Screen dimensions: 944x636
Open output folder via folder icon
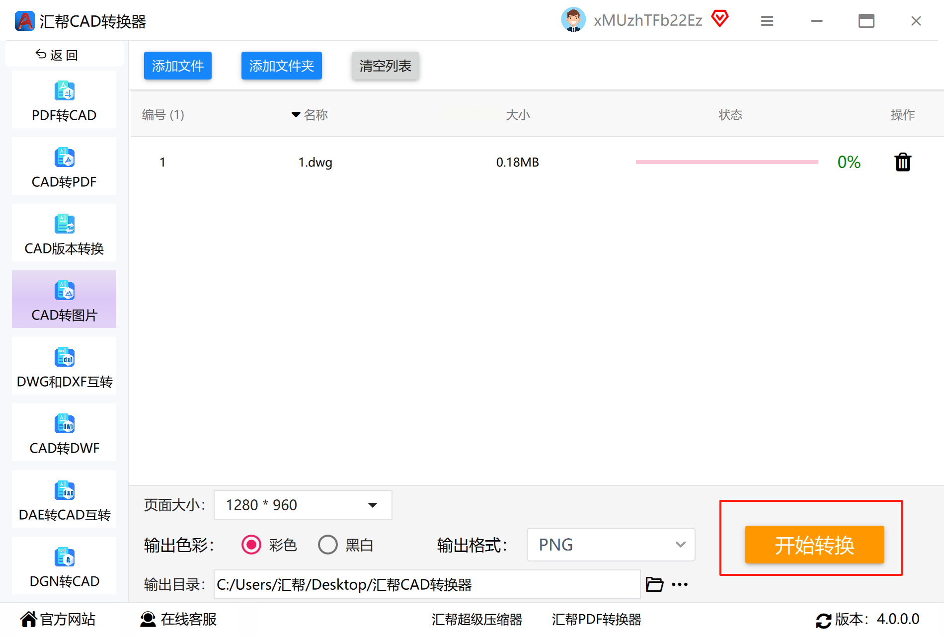coord(654,584)
